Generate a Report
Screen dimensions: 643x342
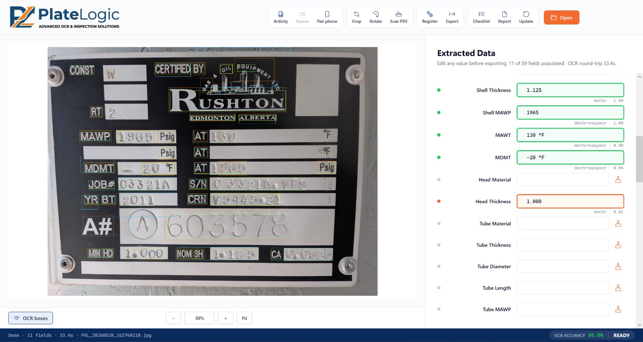[x=504, y=17]
